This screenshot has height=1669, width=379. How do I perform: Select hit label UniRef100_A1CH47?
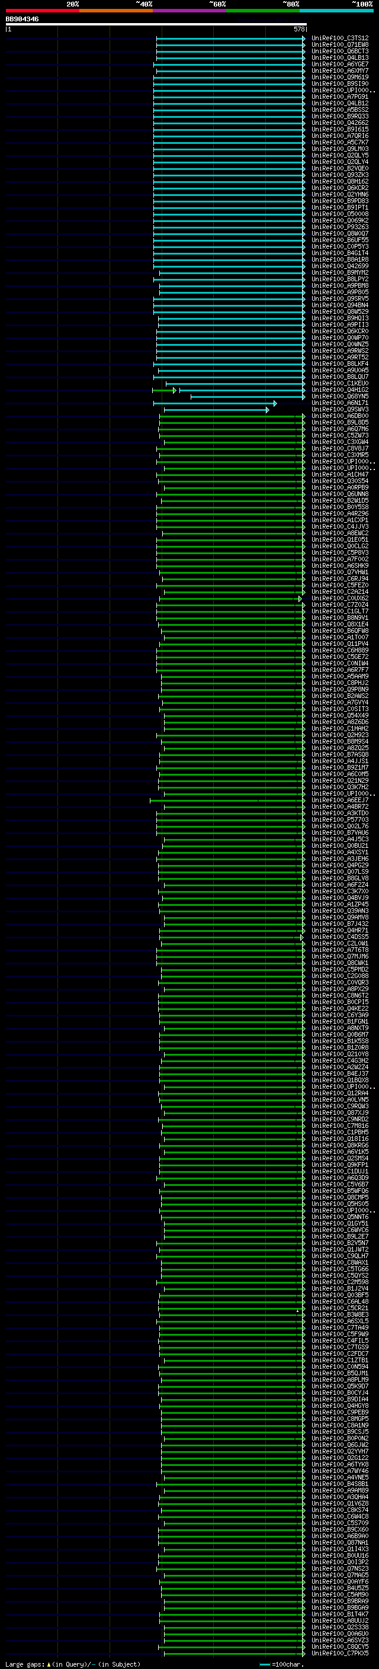pyautogui.click(x=339, y=474)
